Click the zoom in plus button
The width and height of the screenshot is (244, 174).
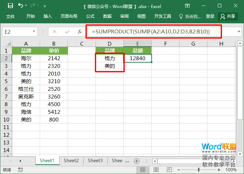(219, 170)
